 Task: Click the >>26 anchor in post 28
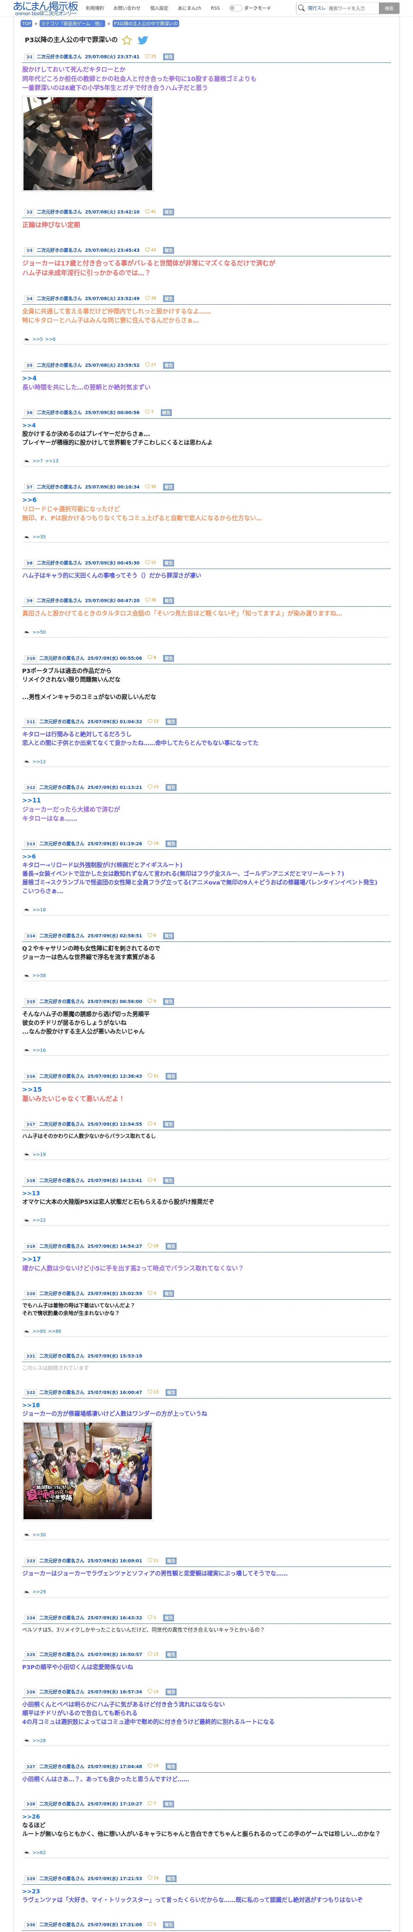pos(32,1816)
